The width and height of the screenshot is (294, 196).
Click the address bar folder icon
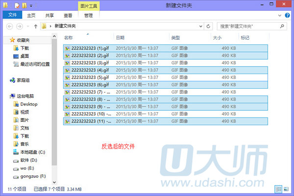click(44, 26)
